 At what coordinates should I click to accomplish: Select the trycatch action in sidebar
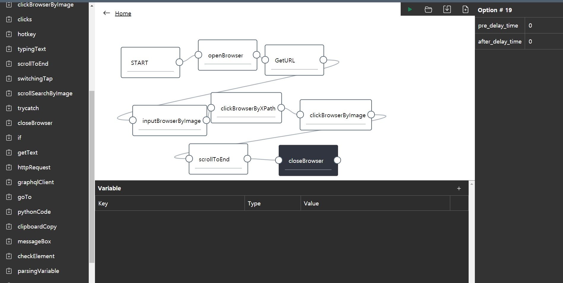click(x=28, y=108)
